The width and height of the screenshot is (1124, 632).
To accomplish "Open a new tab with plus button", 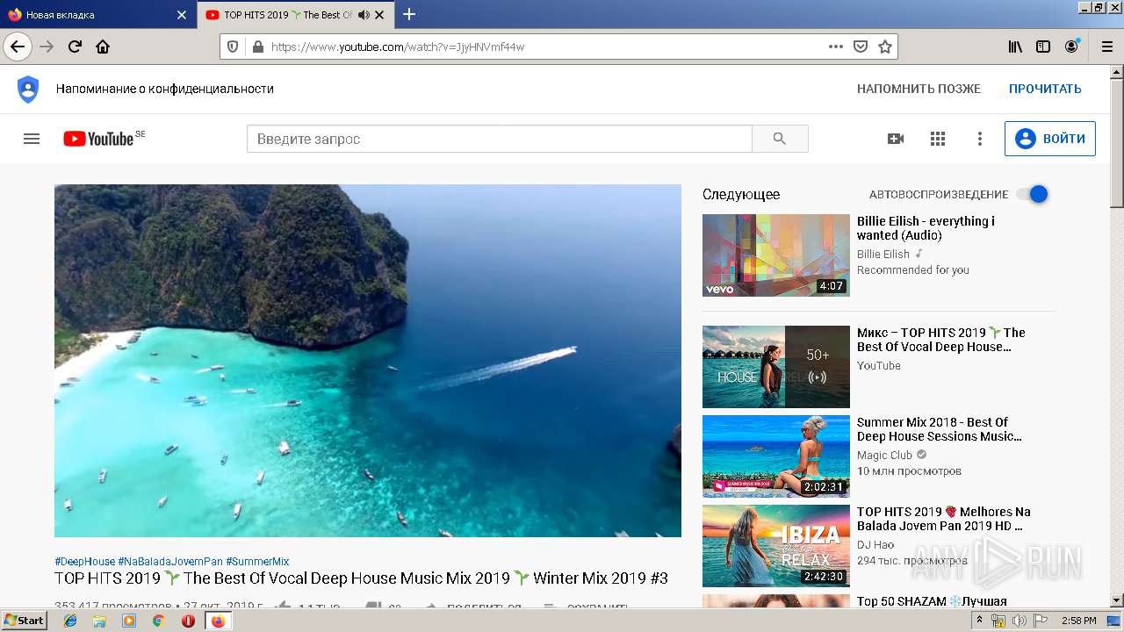I will coord(409,14).
